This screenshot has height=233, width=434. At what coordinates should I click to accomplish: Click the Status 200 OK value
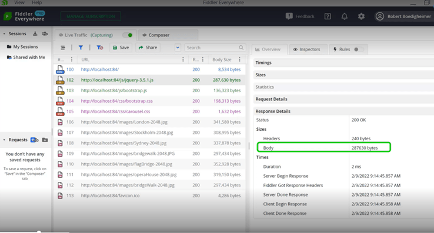(x=359, y=120)
